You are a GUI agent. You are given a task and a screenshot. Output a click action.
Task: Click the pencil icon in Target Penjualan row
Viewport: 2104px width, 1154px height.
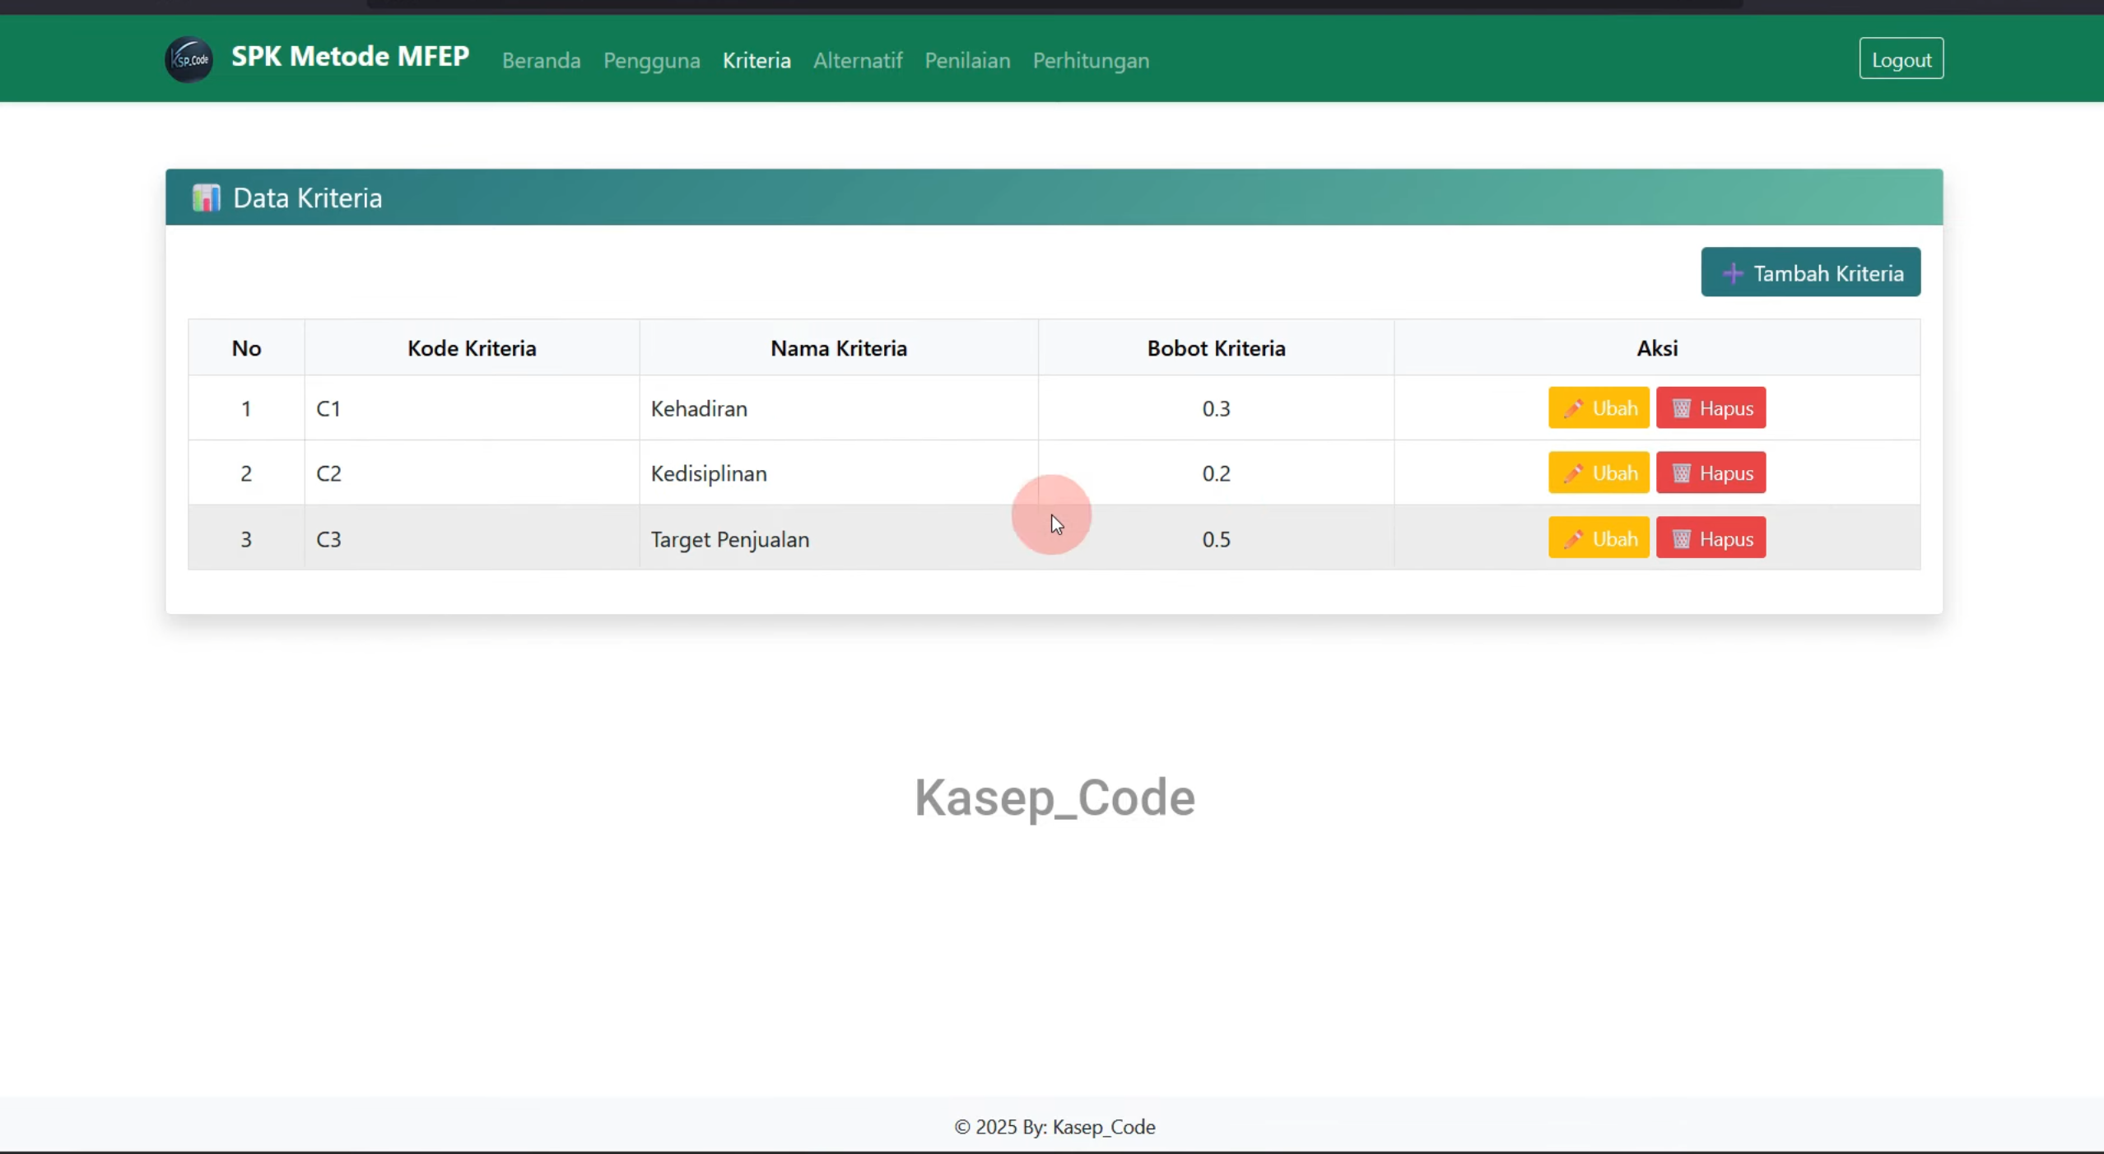click(1573, 539)
